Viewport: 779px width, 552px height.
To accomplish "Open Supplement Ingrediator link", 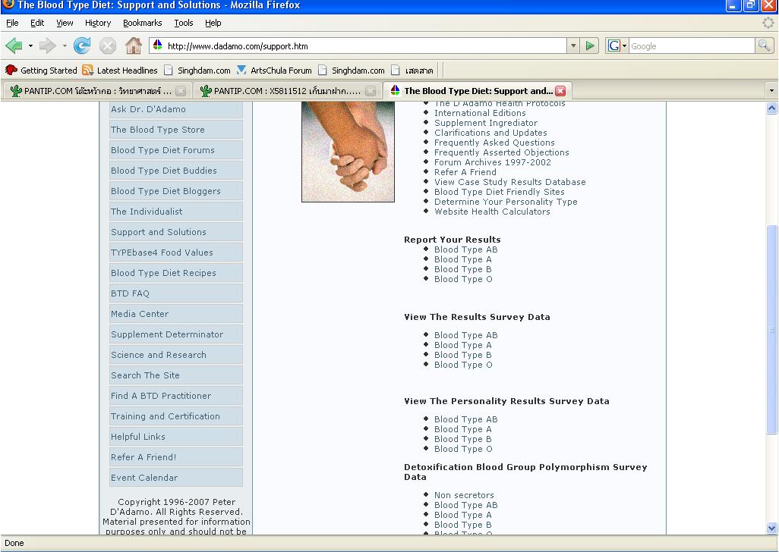I will pyautogui.click(x=485, y=123).
